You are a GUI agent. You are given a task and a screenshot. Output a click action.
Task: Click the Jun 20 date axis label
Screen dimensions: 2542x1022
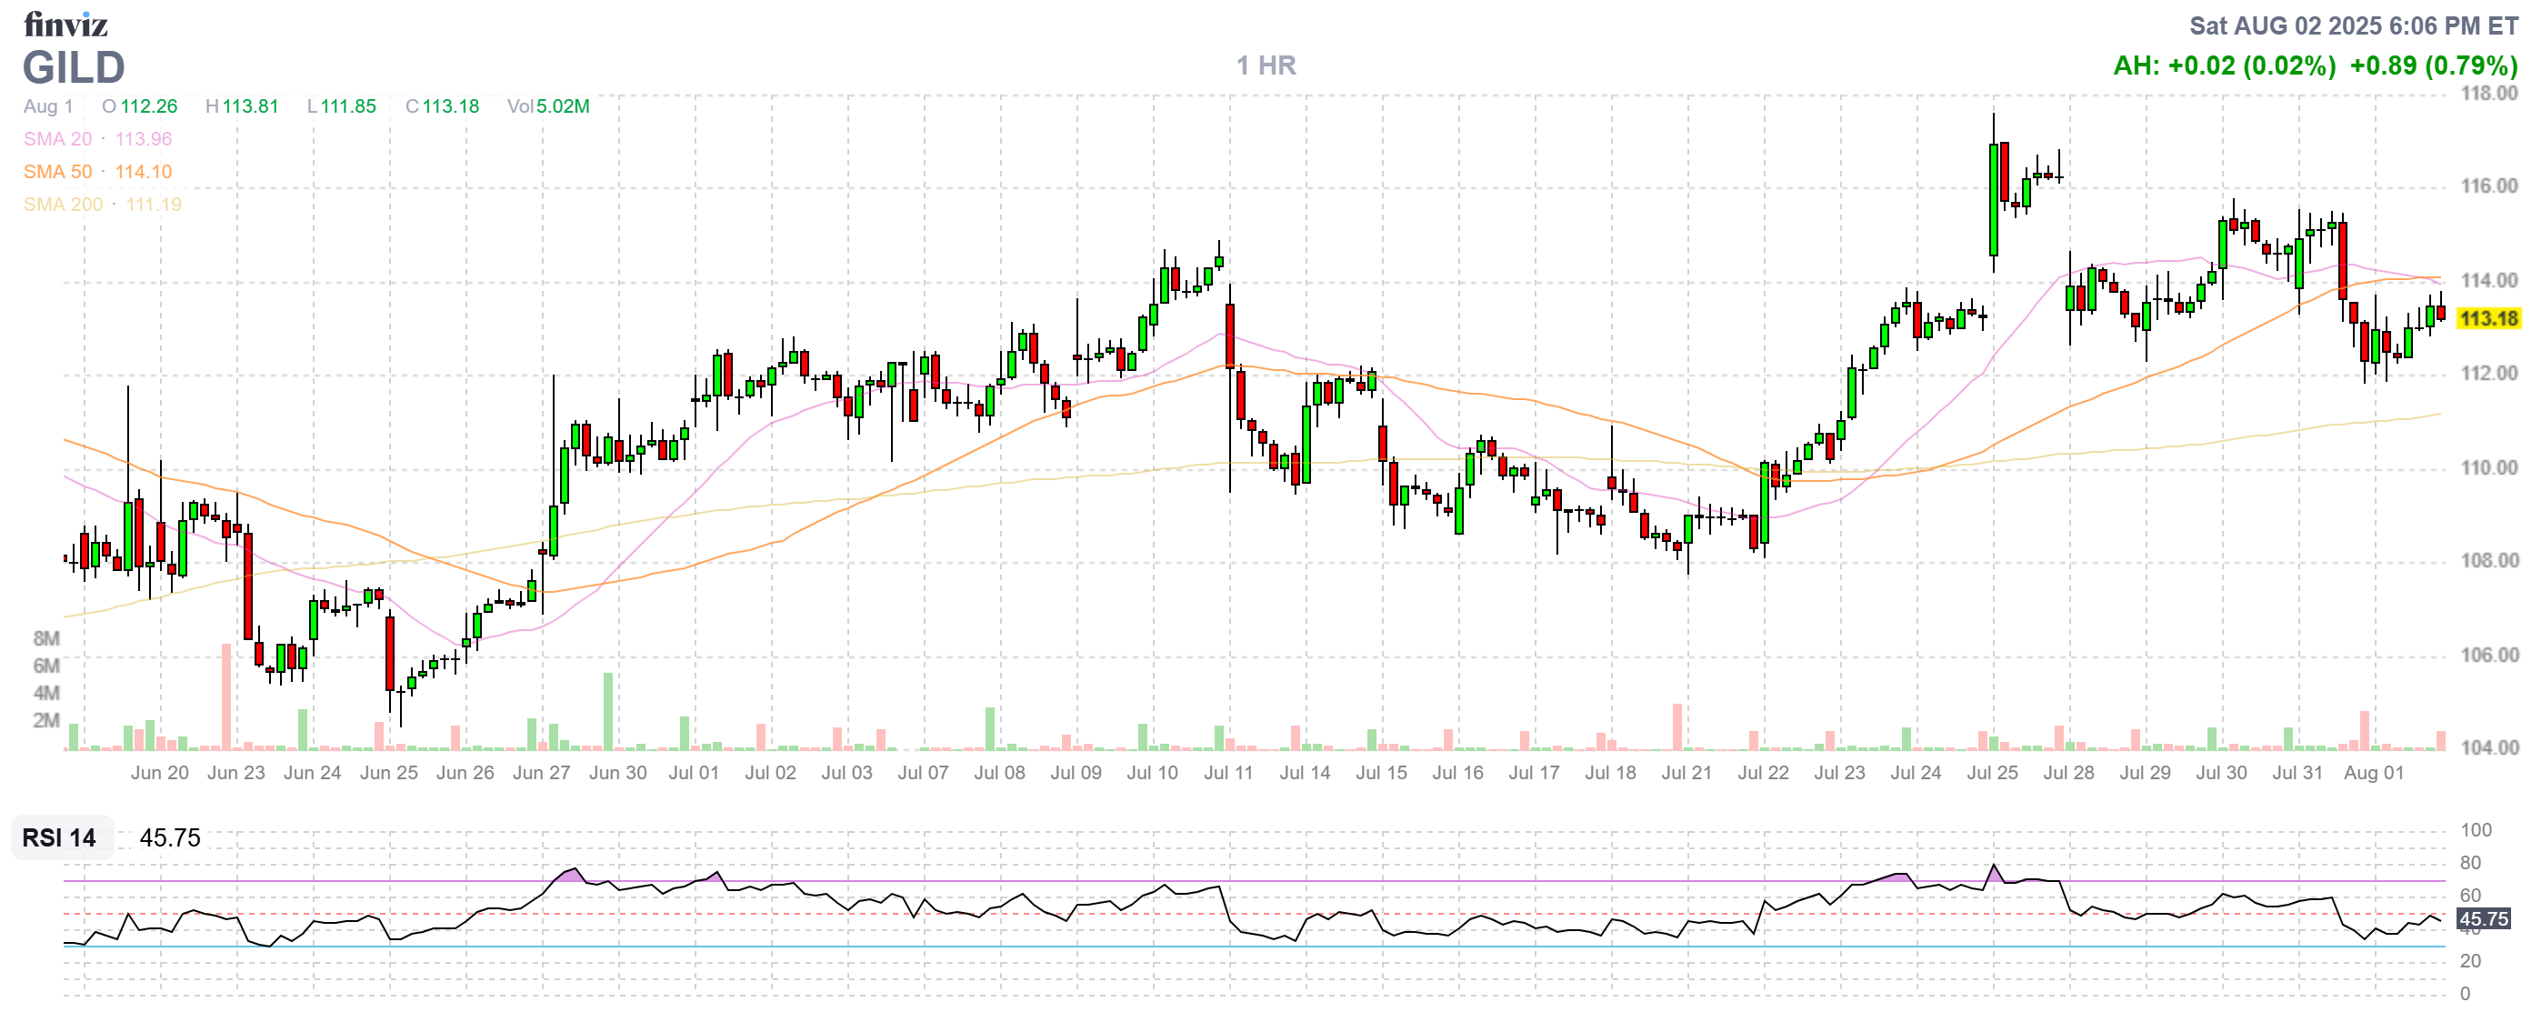coord(159,774)
